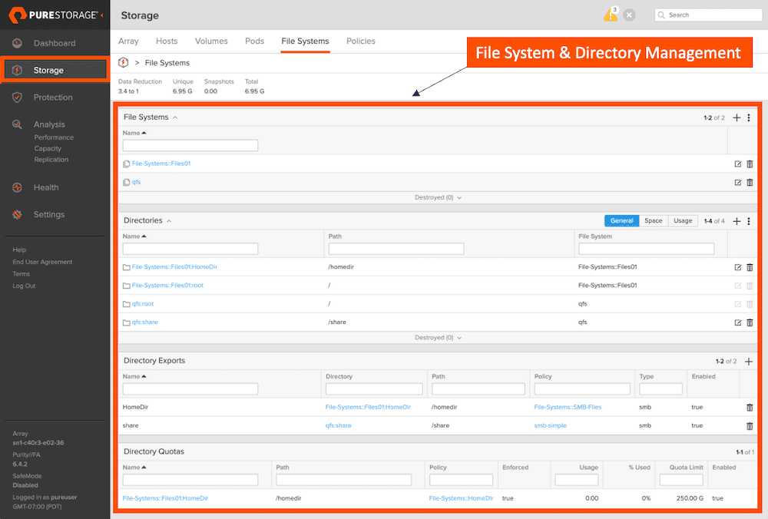Image resolution: width=768 pixels, height=519 pixels.
Task: Open the qfs file system link
Action: 136,182
